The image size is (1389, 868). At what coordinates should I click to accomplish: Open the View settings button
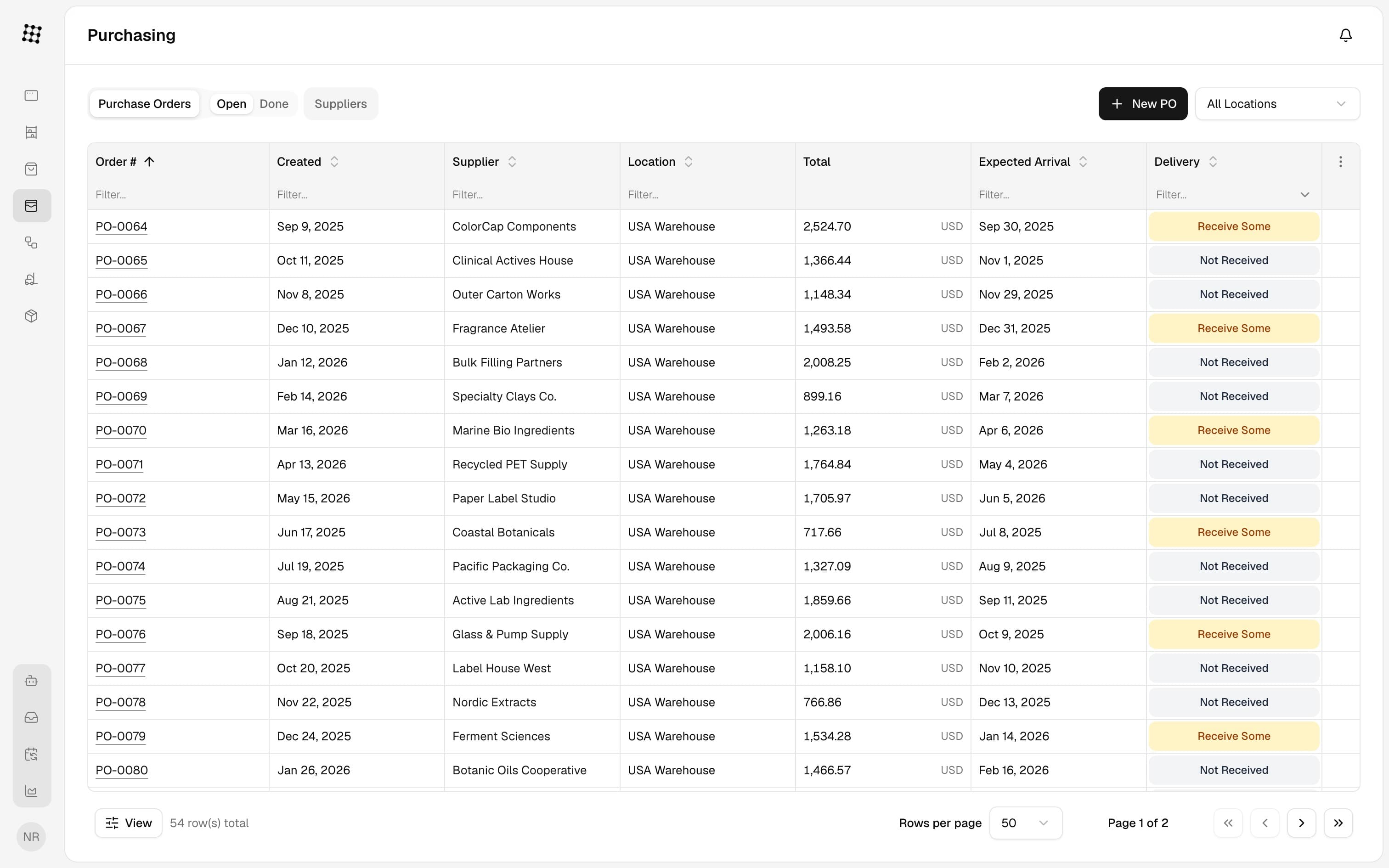(x=129, y=823)
